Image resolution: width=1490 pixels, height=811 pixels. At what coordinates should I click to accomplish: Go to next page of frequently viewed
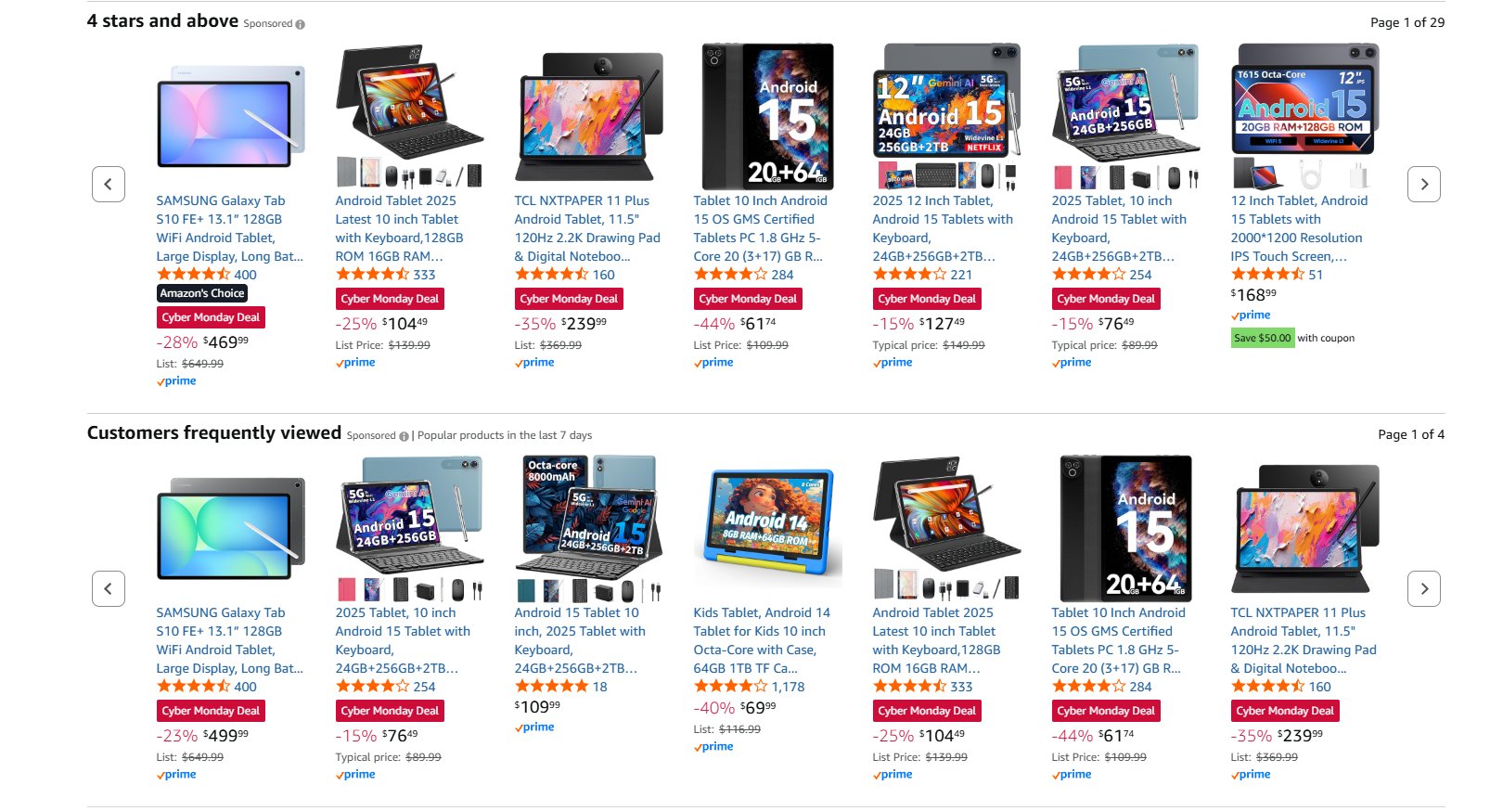pos(1424,588)
